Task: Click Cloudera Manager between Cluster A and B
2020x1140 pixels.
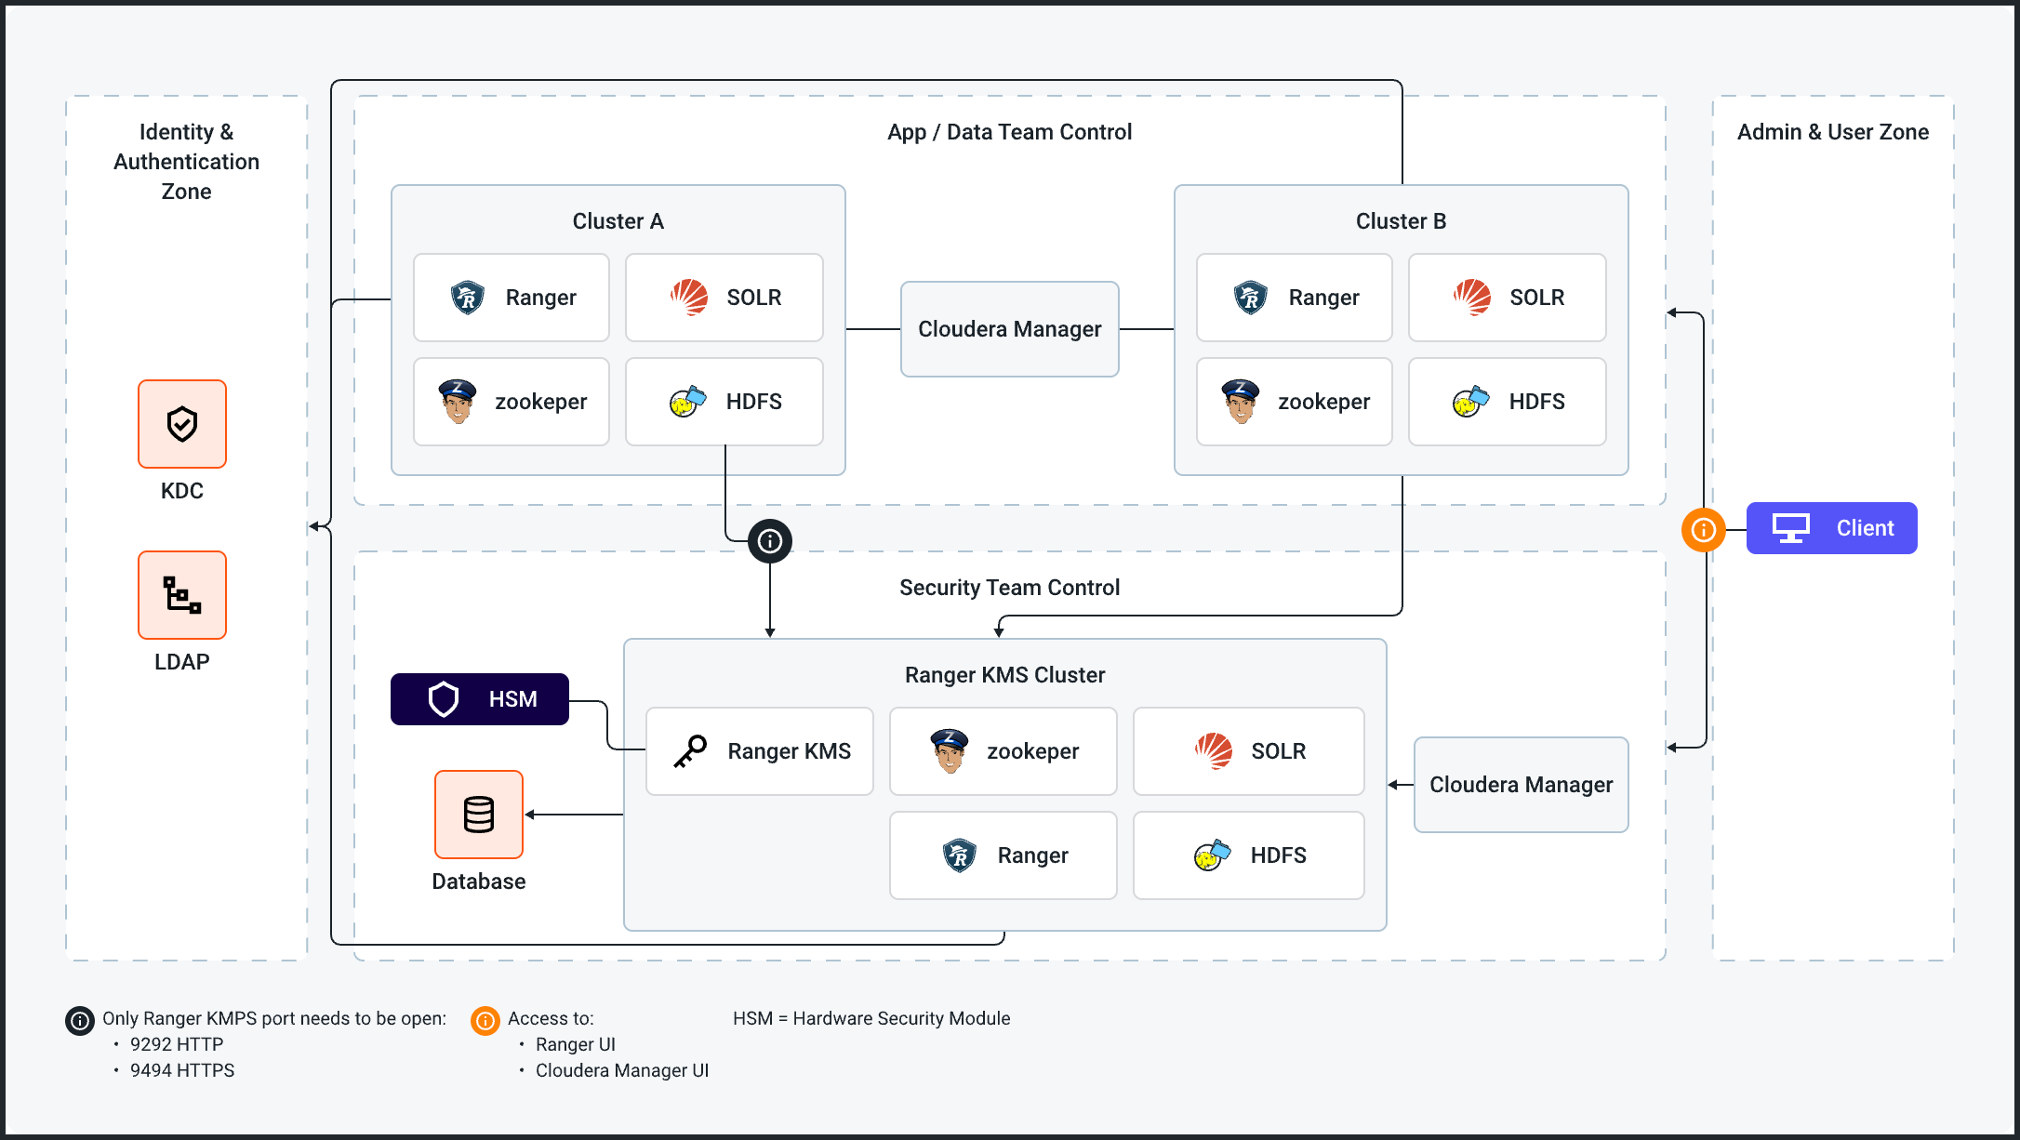Action: [1010, 329]
